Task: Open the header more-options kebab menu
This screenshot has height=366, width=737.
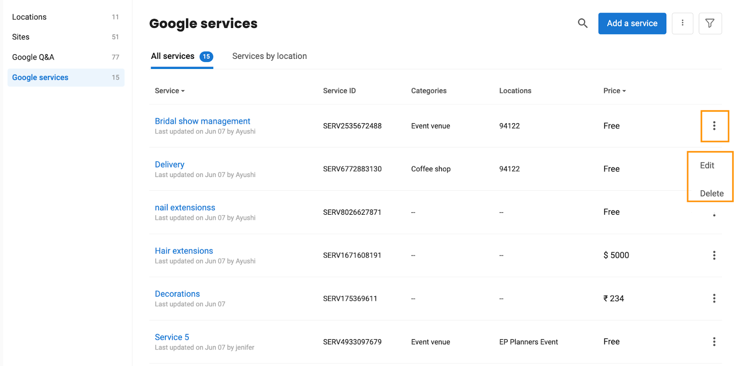Action: click(x=682, y=23)
